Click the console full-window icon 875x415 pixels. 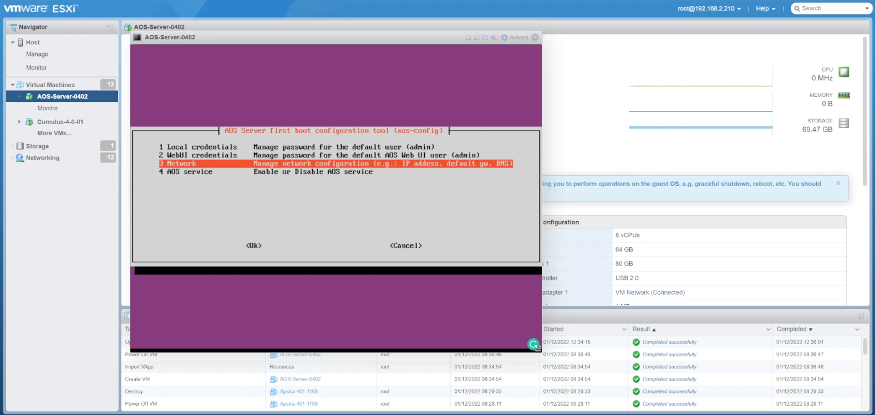(x=485, y=38)
